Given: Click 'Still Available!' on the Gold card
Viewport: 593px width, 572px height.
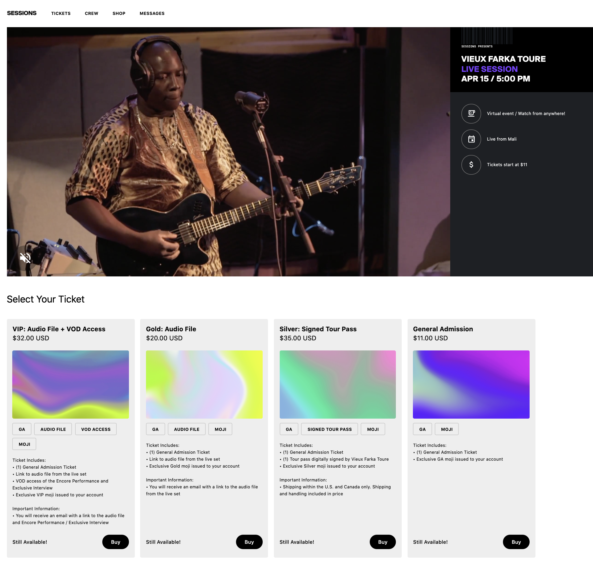Looking at the screenshot, I should tap(163, 542).
